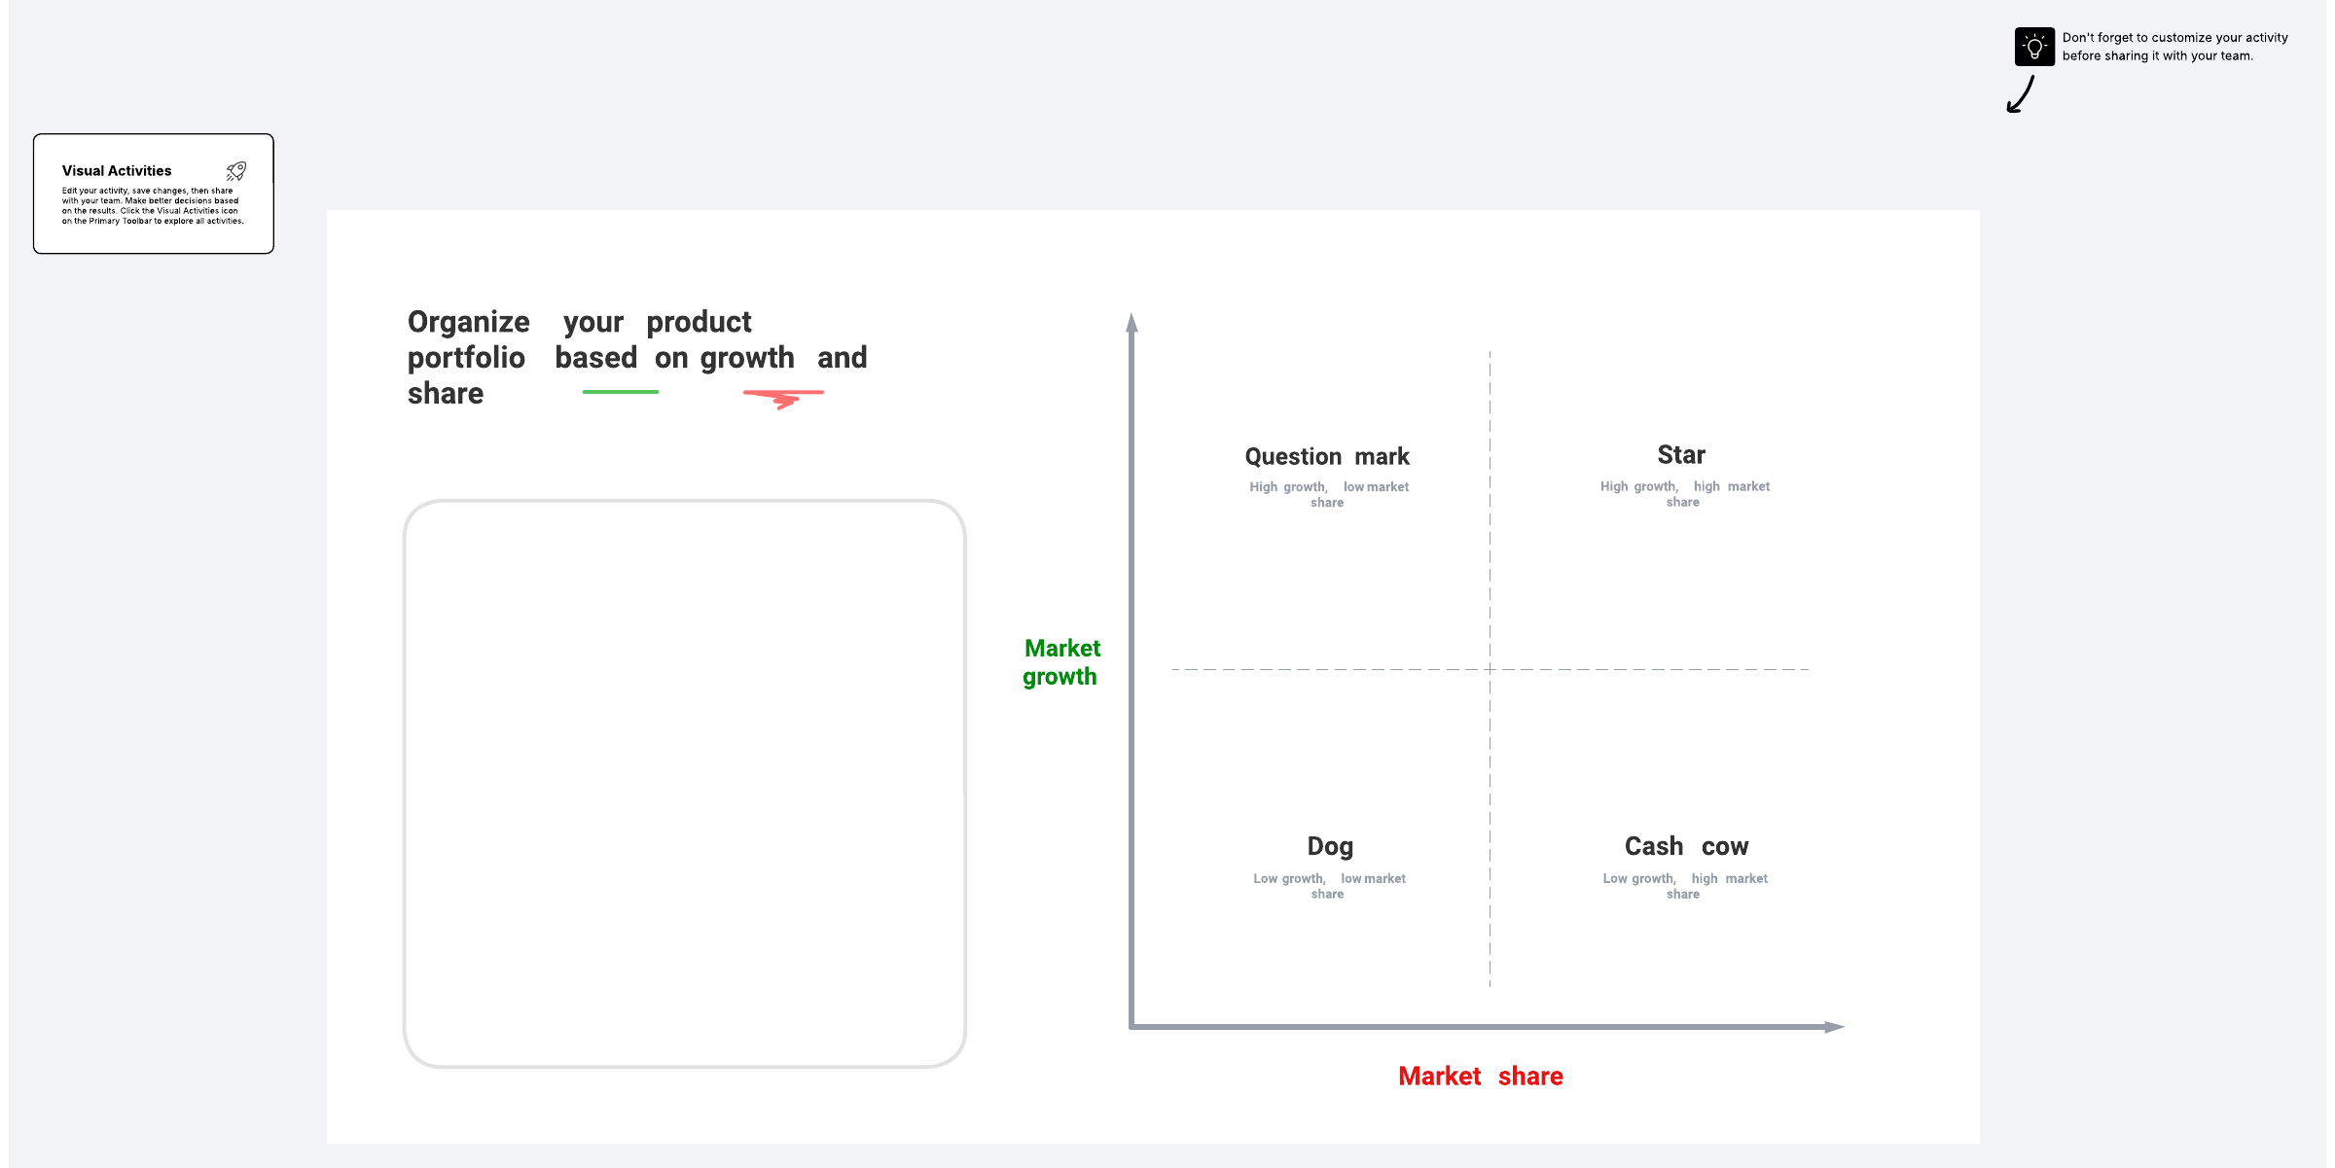This screenshot has width=2335, height=1168.
Task: Select the curved arrow below the lightbulb
Action: point(2021,95)
